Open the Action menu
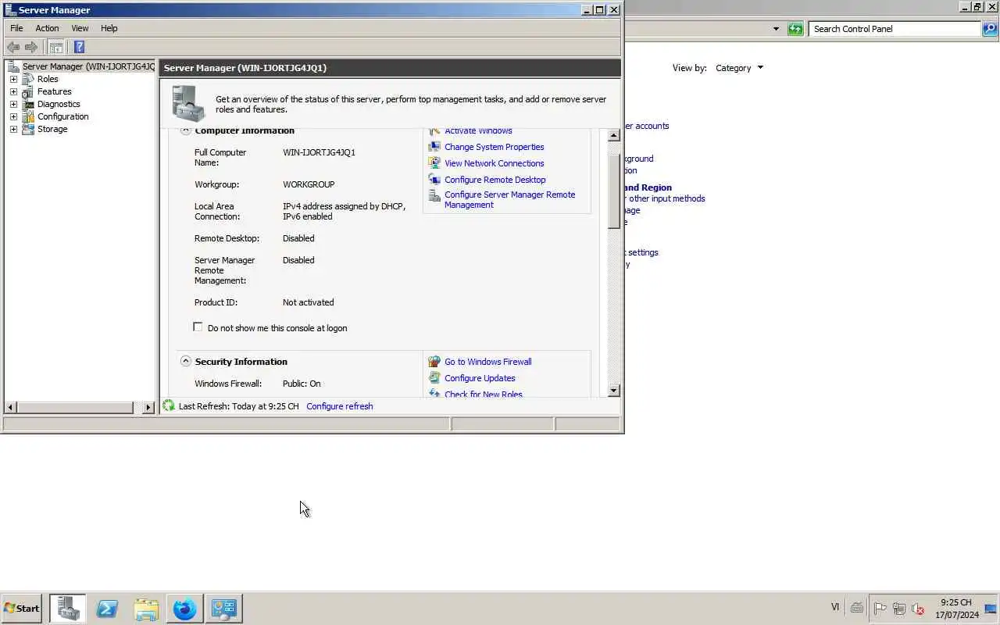Image resolution: width=1000 pixels, height=625 pixels. (47, 28)
